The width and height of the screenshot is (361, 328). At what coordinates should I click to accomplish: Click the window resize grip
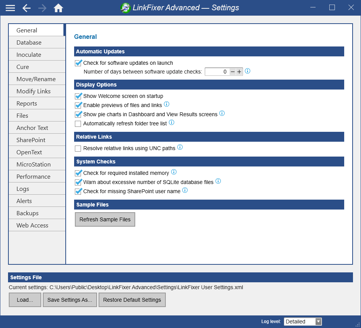(x=358, y=325)
